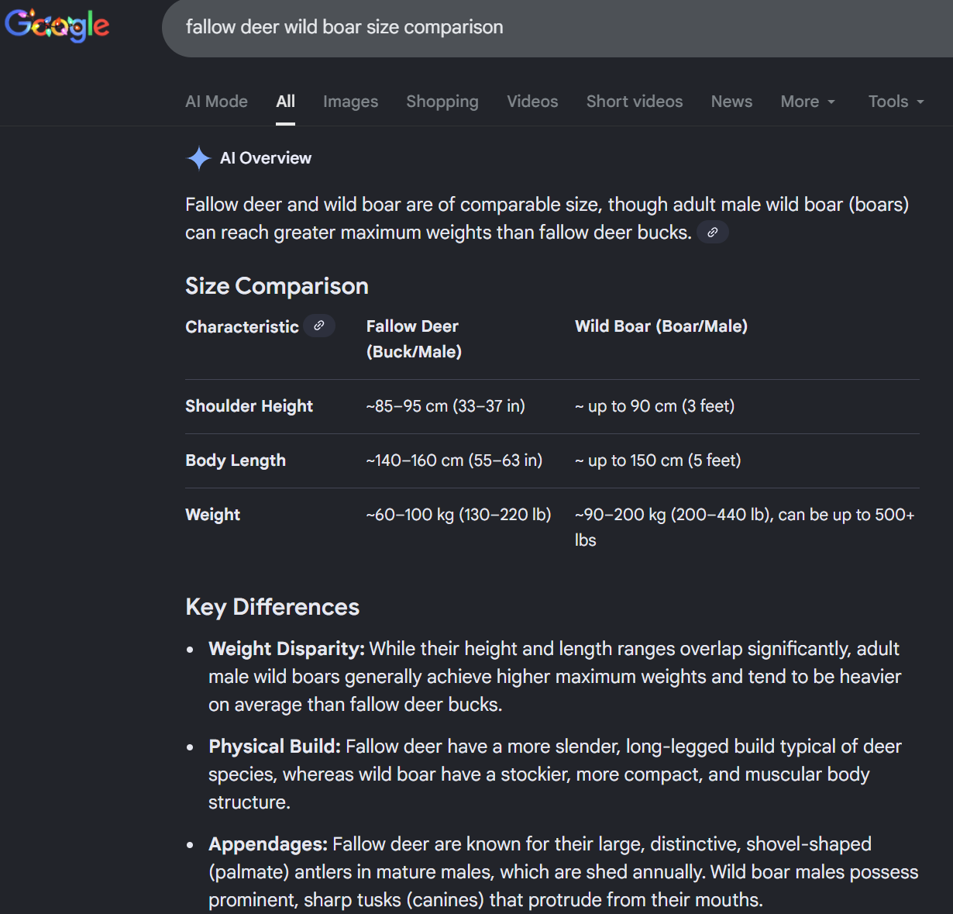Click the Body Length row label
The image size is (953, 914).
click(236, 460)
